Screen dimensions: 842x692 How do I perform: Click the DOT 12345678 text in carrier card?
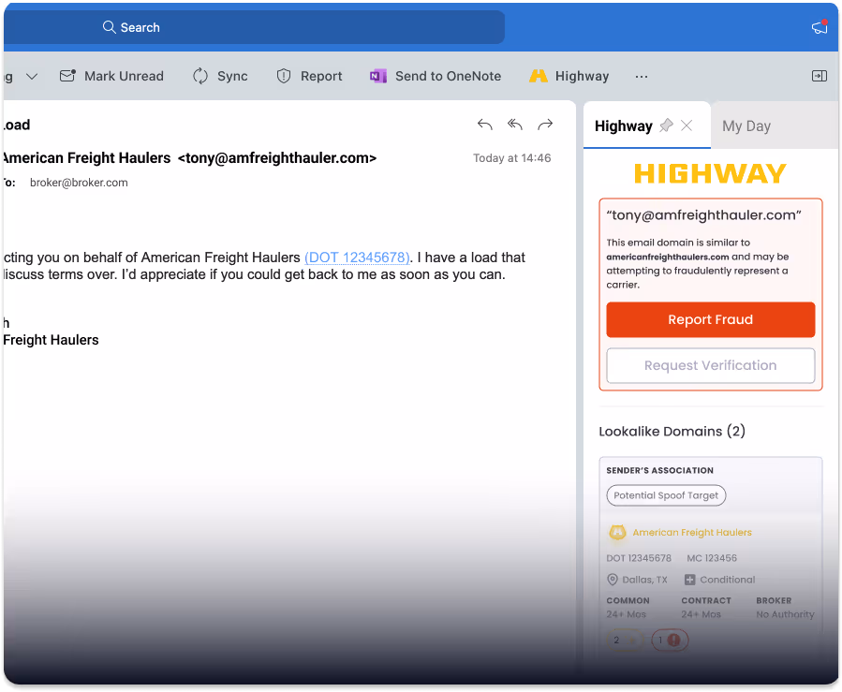click(639, 558)
